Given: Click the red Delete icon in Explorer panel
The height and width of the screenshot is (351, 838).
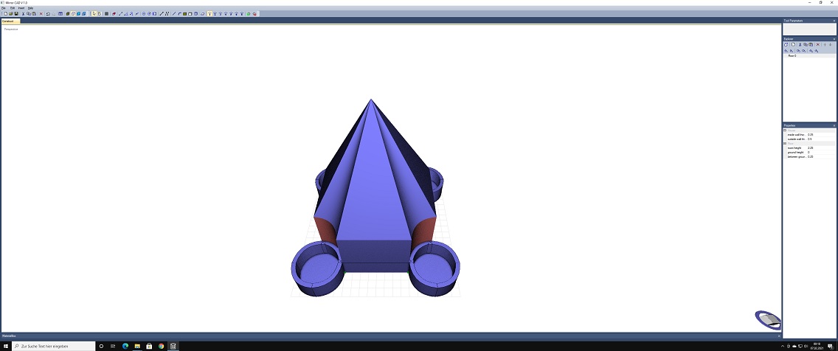Looking at the screenshot, I should pos(817,44).
